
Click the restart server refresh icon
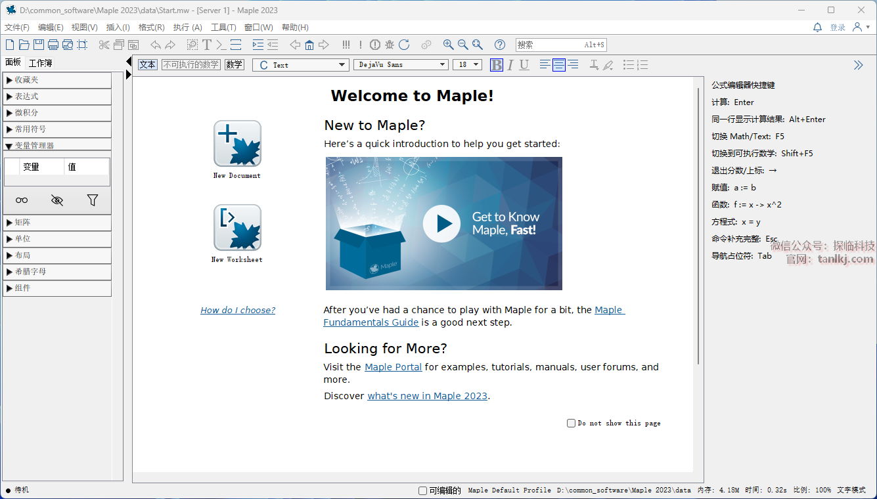[x=405, y=45]
